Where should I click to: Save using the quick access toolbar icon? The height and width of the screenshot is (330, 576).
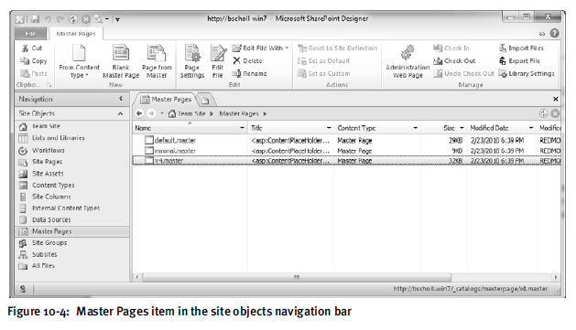[36, 19]
